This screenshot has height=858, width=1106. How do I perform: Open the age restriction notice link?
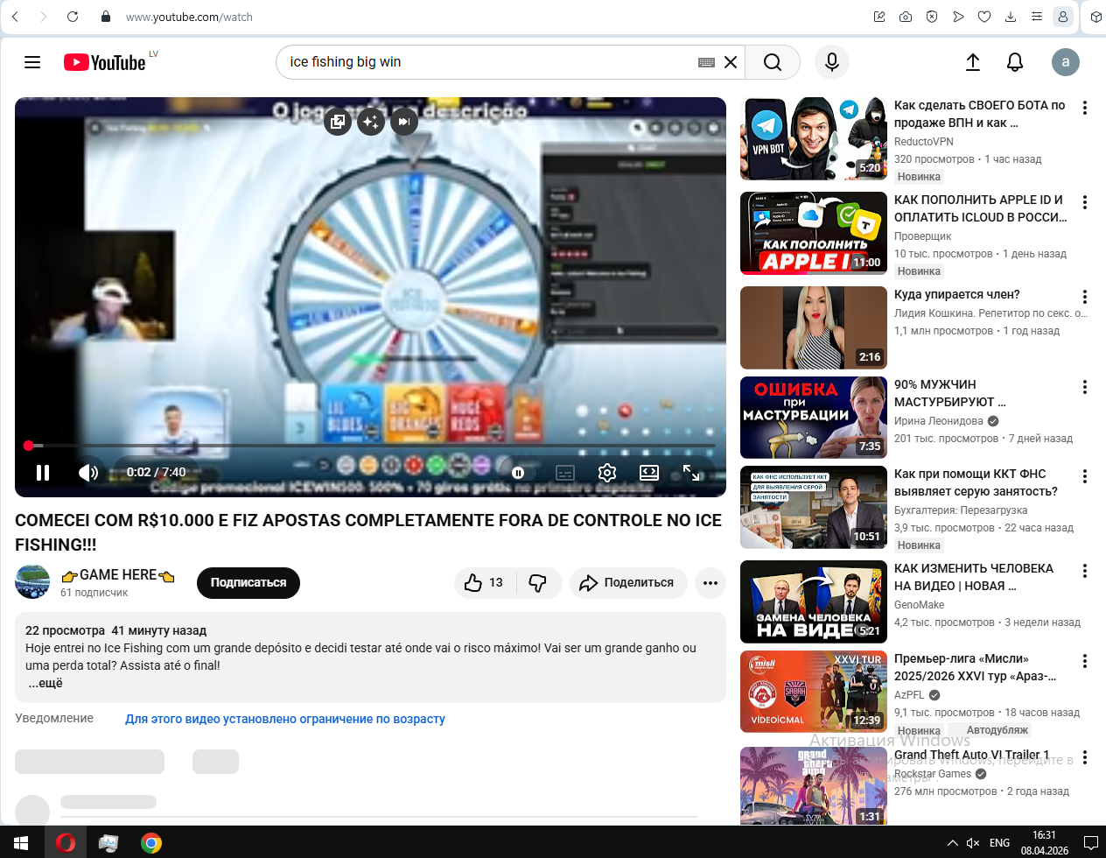285,719
